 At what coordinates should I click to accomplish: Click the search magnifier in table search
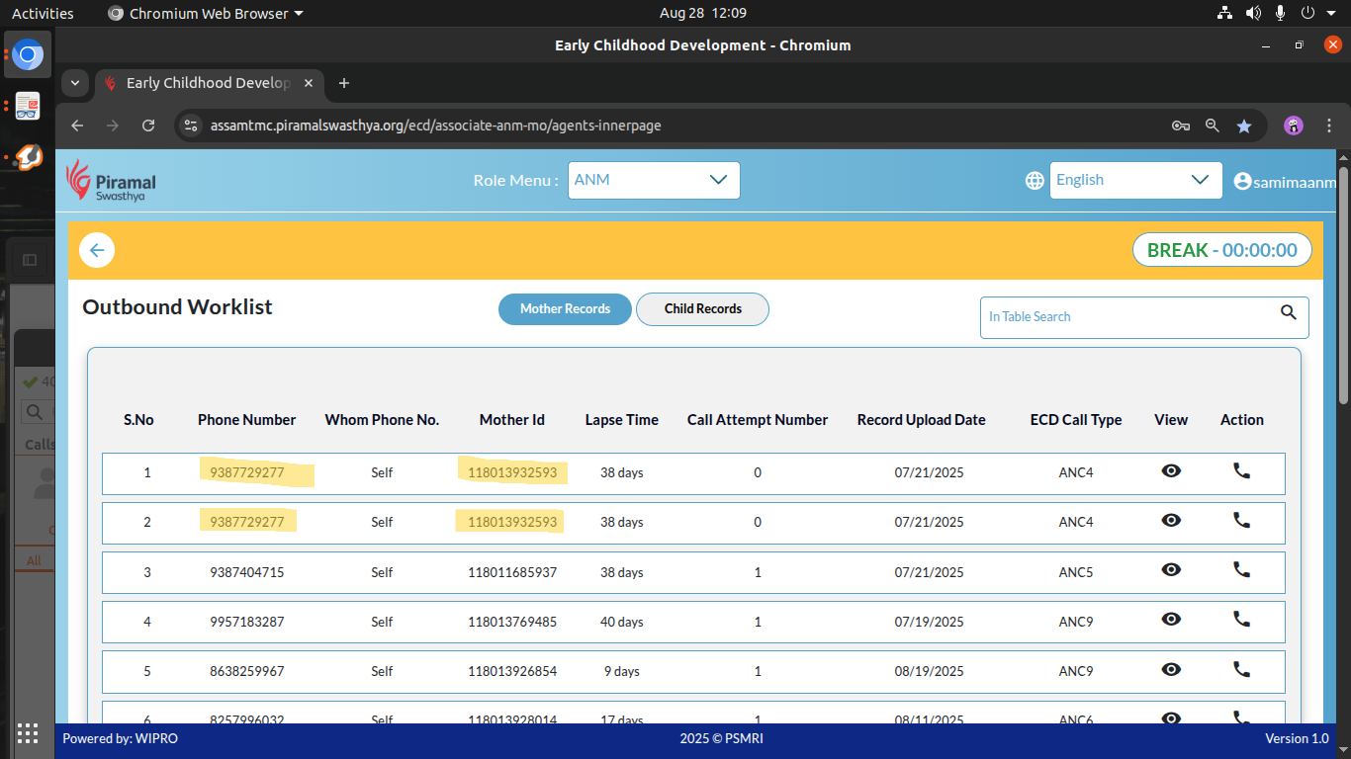point(1288,313)
